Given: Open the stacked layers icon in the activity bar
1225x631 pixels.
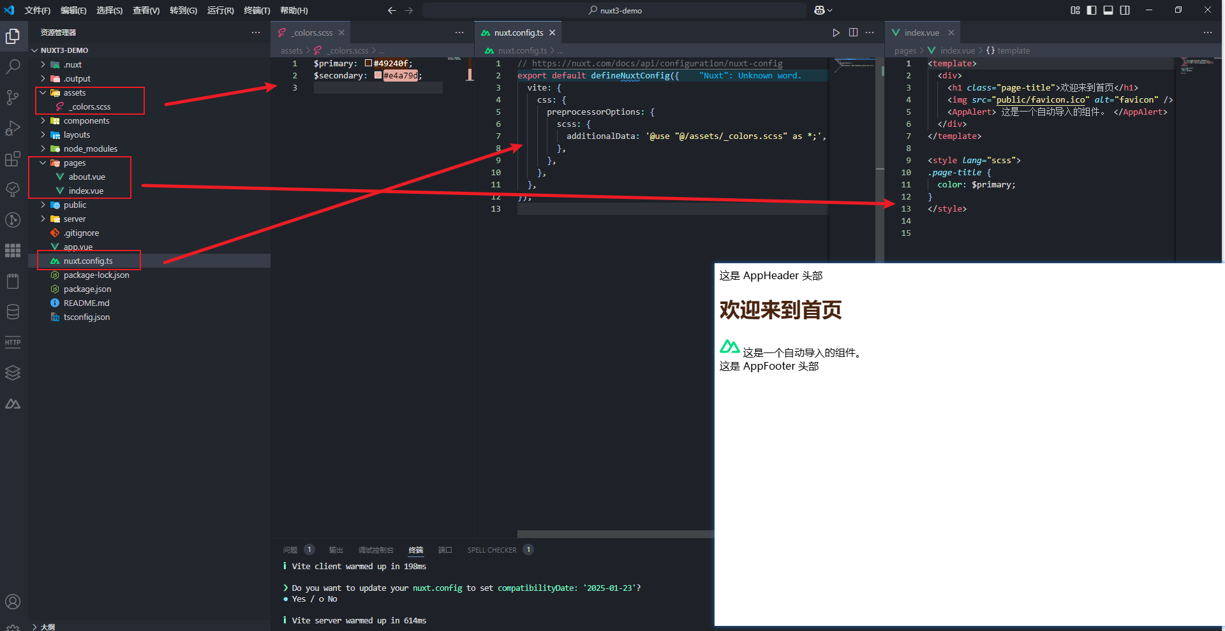Looking at the screenshot, I should point(13,373).
